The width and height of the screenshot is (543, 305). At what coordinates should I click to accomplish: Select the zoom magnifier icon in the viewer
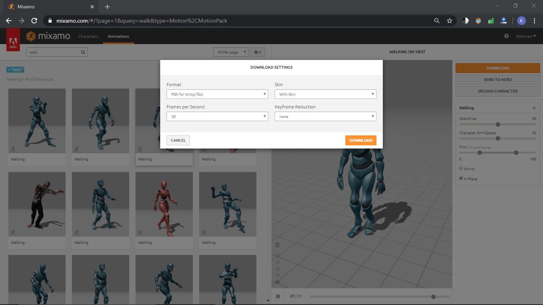pos(277,269)
